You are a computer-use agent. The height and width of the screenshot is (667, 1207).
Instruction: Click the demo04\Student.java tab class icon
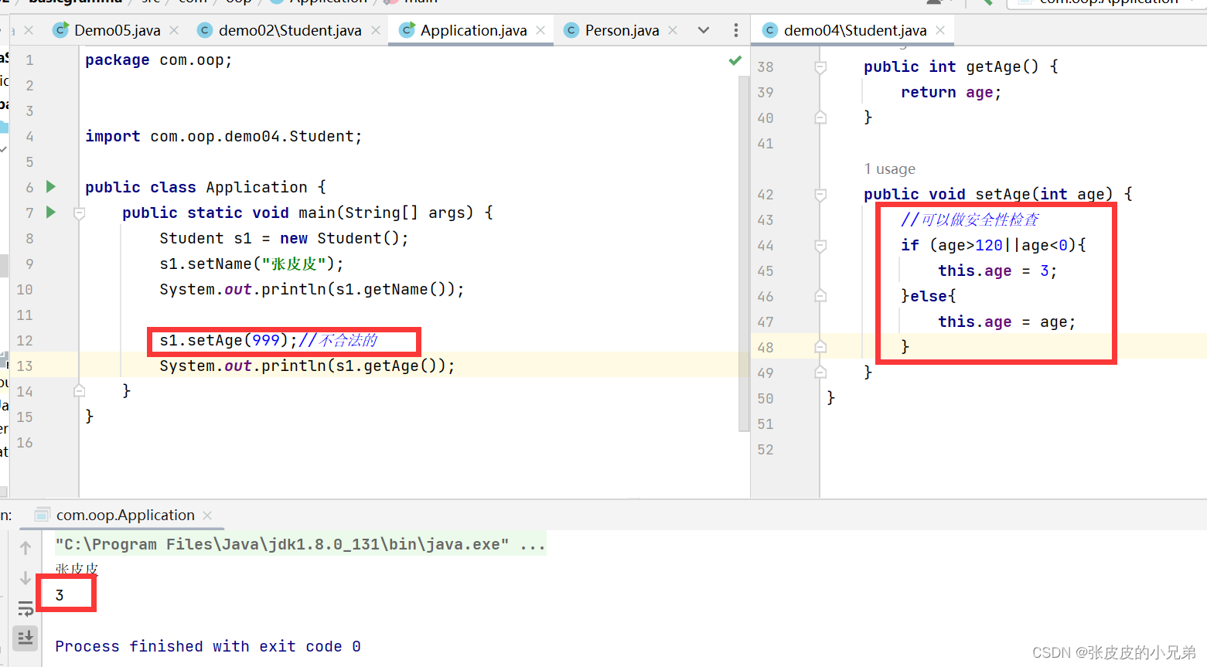click(x=770, y=30)
